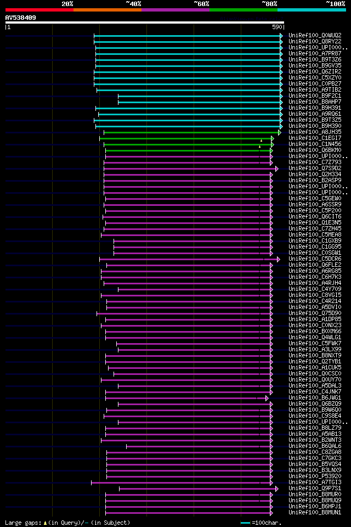Viewport: 351px width, 527px height.
Task: Open hit UniRef100_A7PR87
Action: (315, 53)
